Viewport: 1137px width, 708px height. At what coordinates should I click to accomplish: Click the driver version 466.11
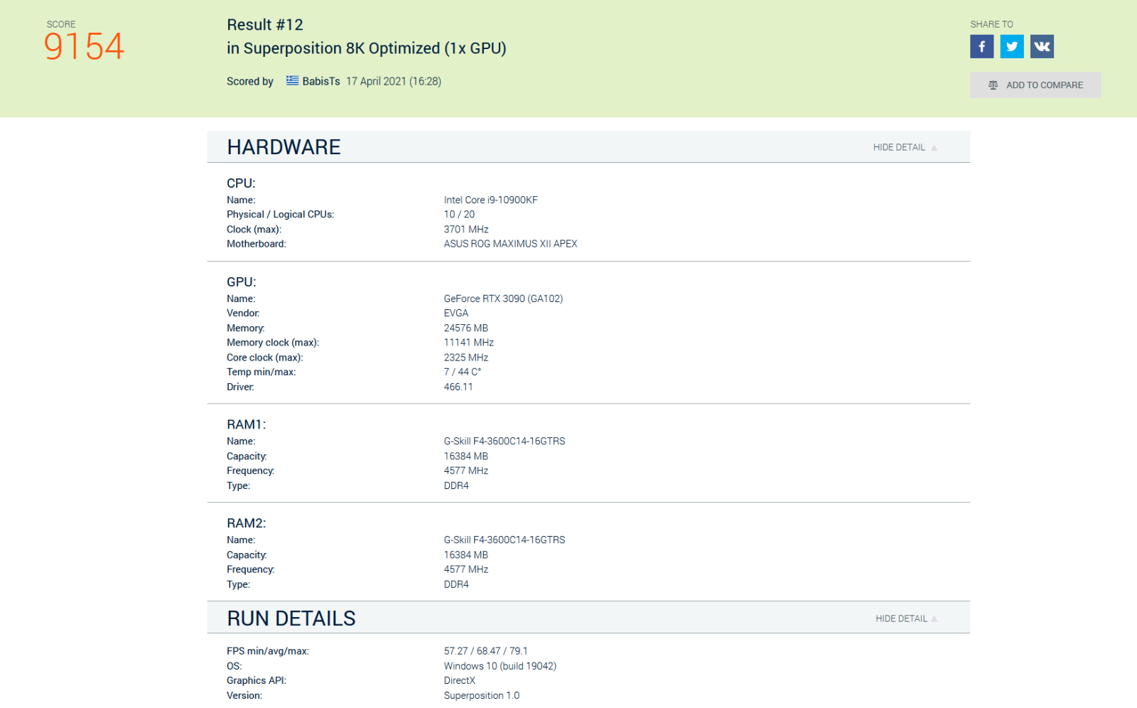tap(458, 387)
